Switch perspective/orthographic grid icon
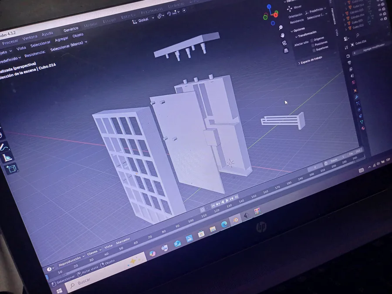Viewport: 392px width, 294px height. (x=286, y=51)
